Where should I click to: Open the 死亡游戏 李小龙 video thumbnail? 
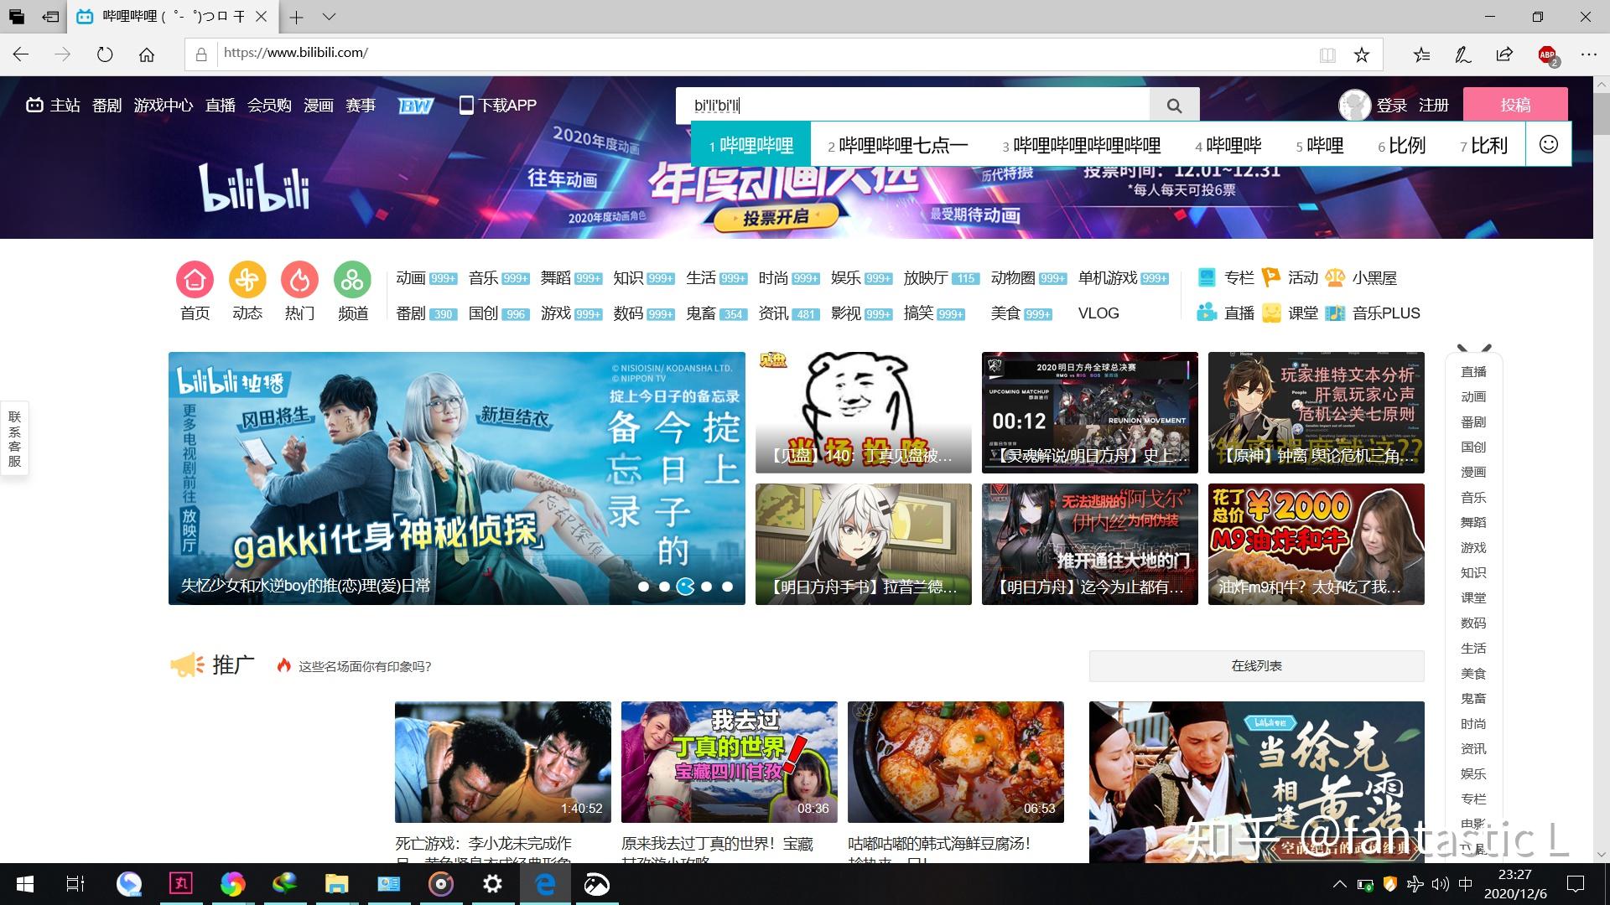click(x=502, y=762)
